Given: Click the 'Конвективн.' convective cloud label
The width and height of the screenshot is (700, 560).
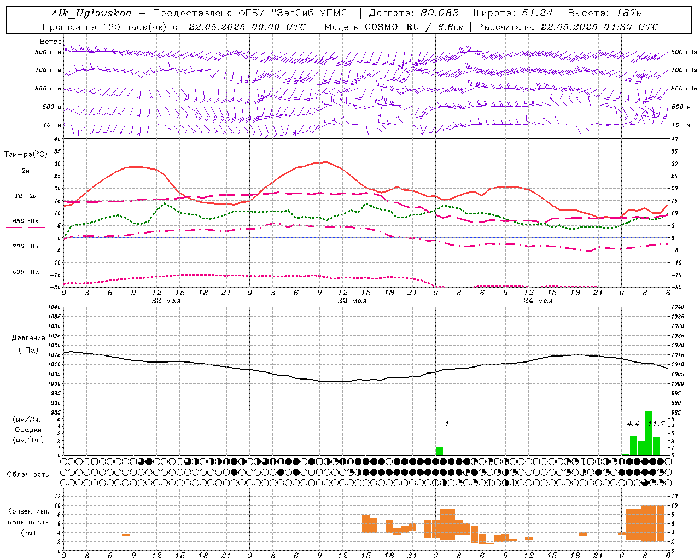Looking at the screenshot, I should (x=28, y=511).
